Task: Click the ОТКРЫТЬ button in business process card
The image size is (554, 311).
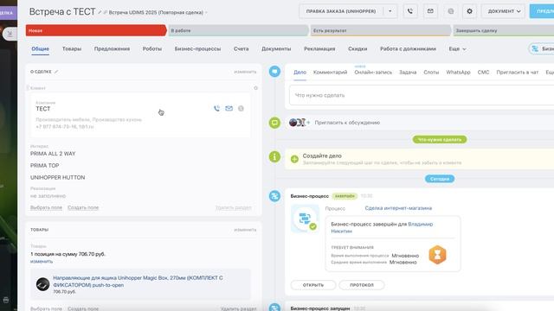Action: [313, 285]
